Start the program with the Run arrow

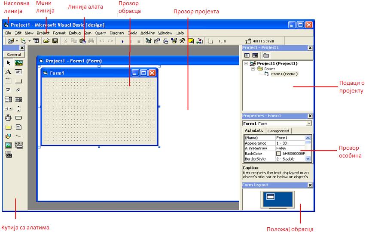tap(122, 41)
